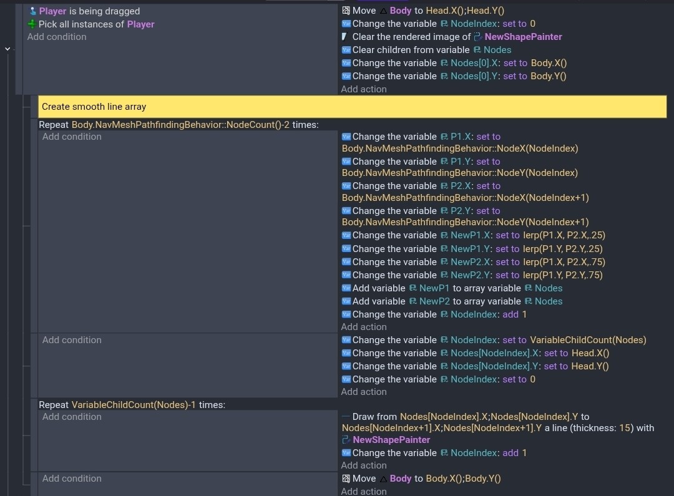Click the Move icon before "Body to Body.X();Body.Y()"

tap(346, 479)
